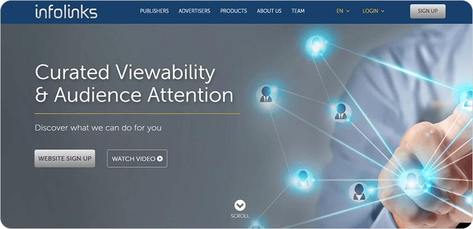Open the PUBLISHERS menu item
This screenshot has width=473, height=229.
point(154,11)
